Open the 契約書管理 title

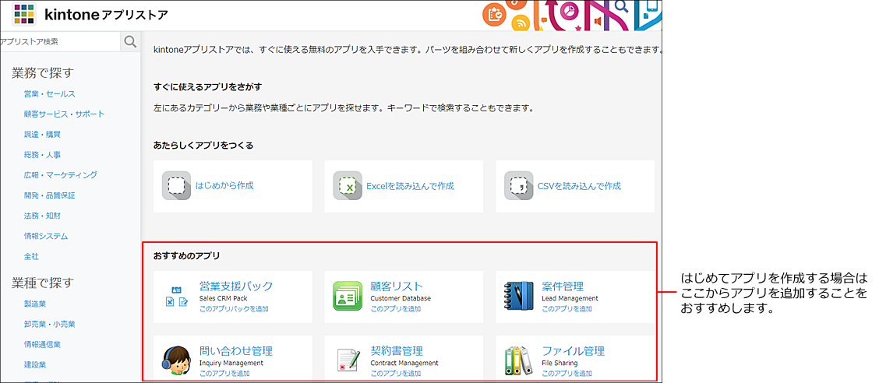tap(397, 351)
